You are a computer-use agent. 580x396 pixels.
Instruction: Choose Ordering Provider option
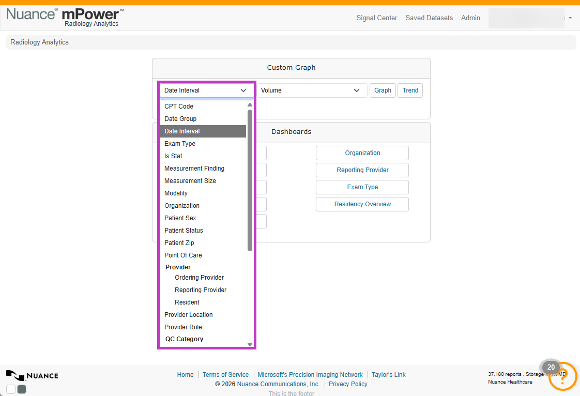pos(203,278)
